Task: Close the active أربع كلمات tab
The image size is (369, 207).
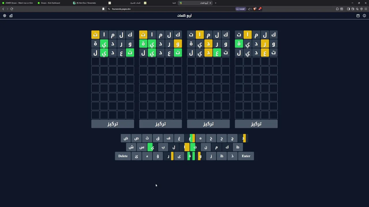Action: pyautogui.click(x=210, y=3)
